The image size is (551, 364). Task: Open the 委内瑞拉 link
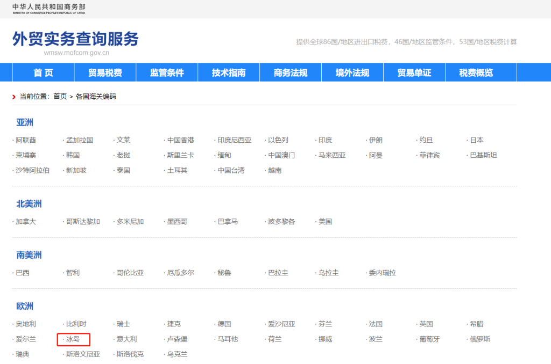383,273
